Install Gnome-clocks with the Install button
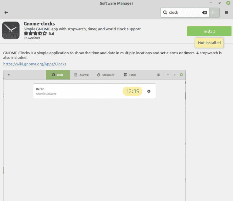The image size is (233, 201). [x=209, y=31]
